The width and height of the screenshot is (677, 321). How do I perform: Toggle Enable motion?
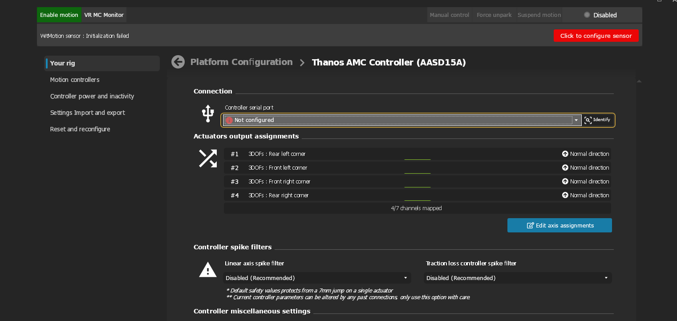59,15
